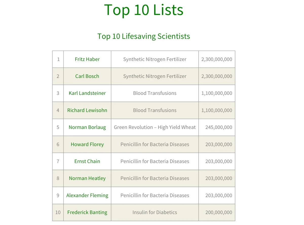Go to the Alexander Fleming link
The height and width of the screenshot is (225, 304).
pos(87,195)
